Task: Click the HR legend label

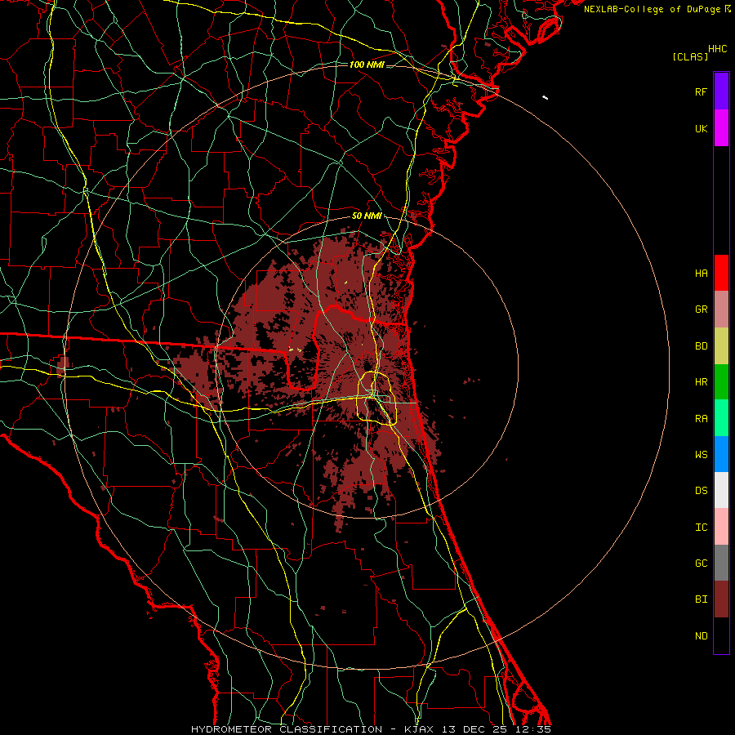Action: click(702, 382)
